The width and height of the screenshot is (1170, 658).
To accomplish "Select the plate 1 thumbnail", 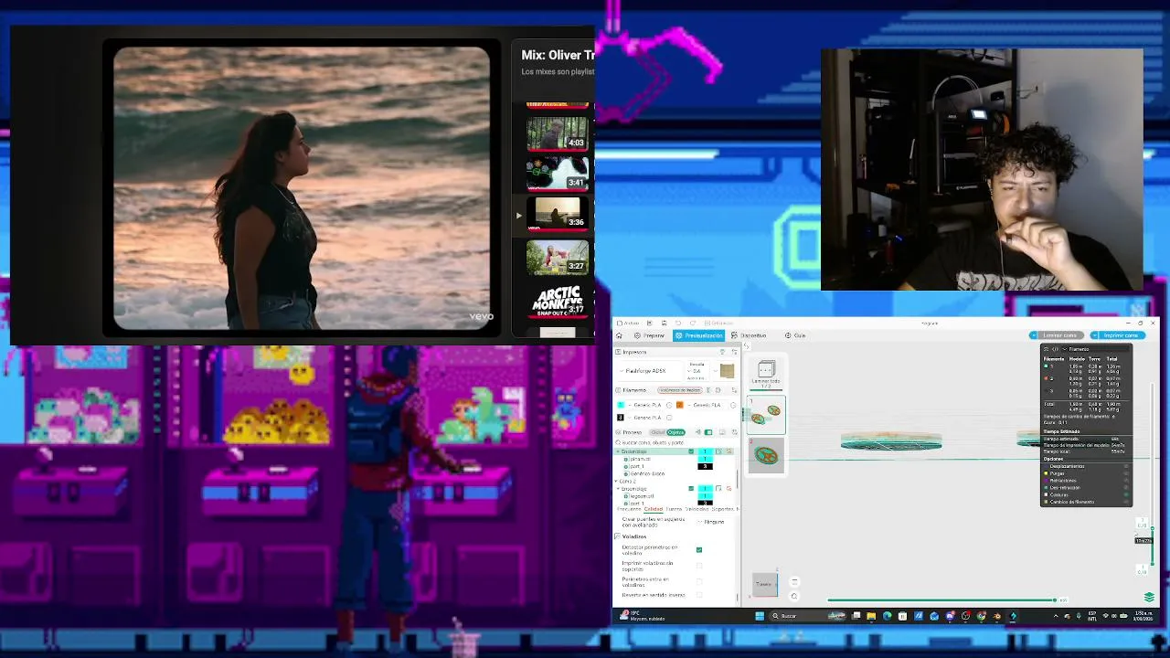I will pyautogui.click(x=766, y=416).
